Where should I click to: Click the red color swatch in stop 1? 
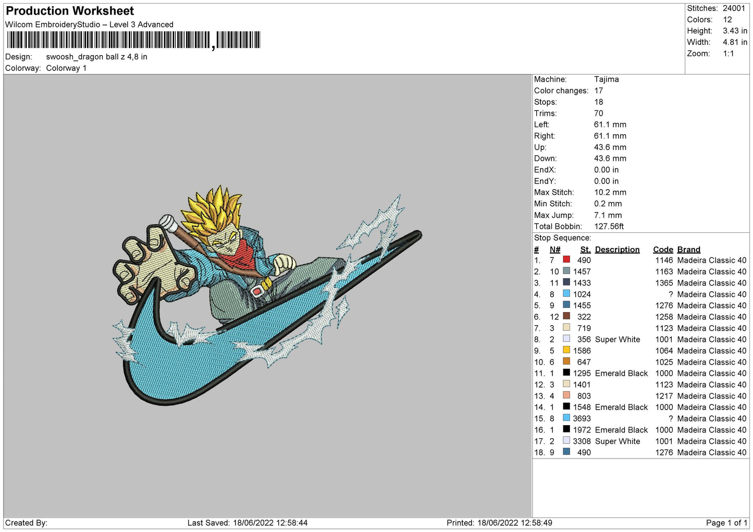(x=566, y=259)
